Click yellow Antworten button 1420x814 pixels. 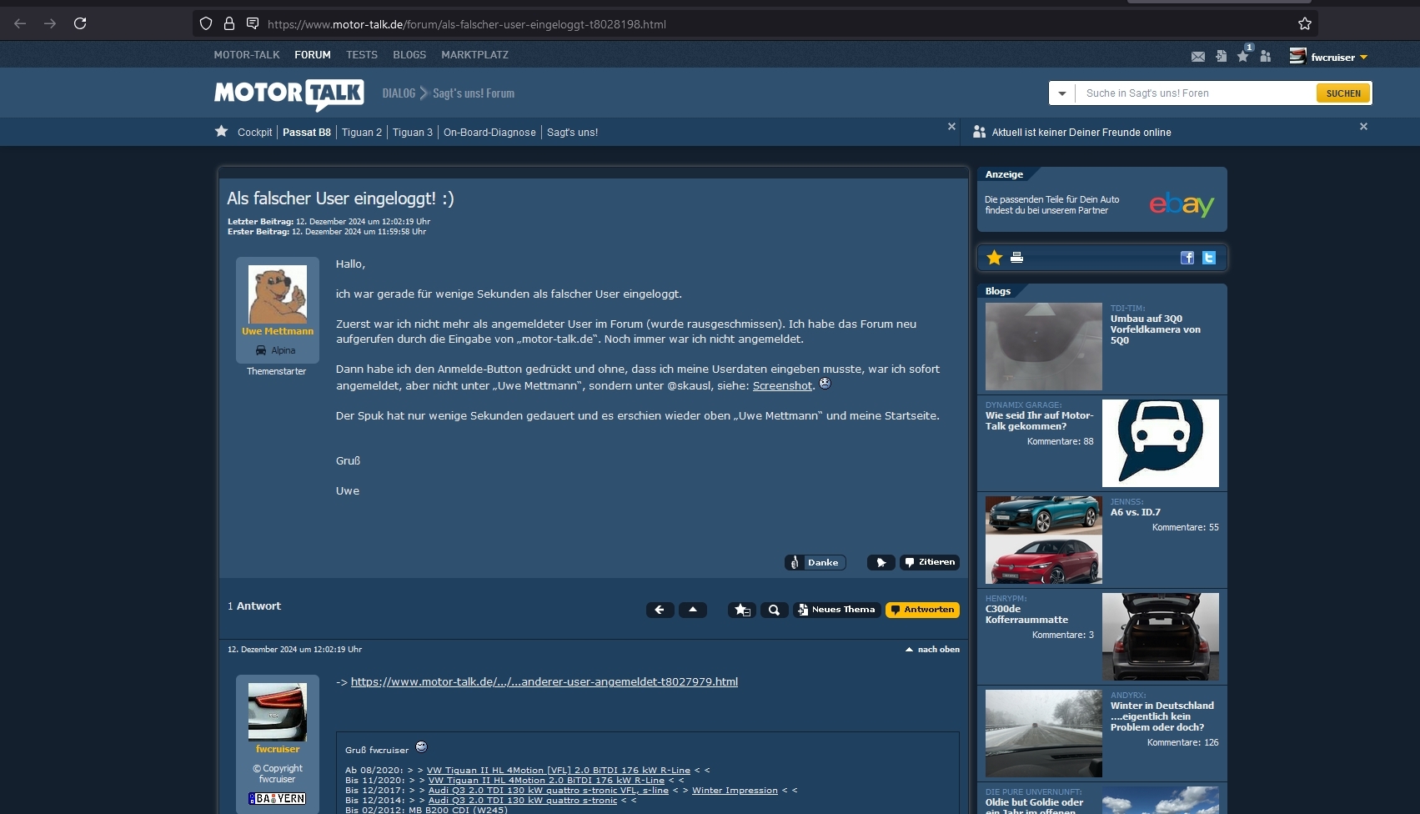point(922,610)
